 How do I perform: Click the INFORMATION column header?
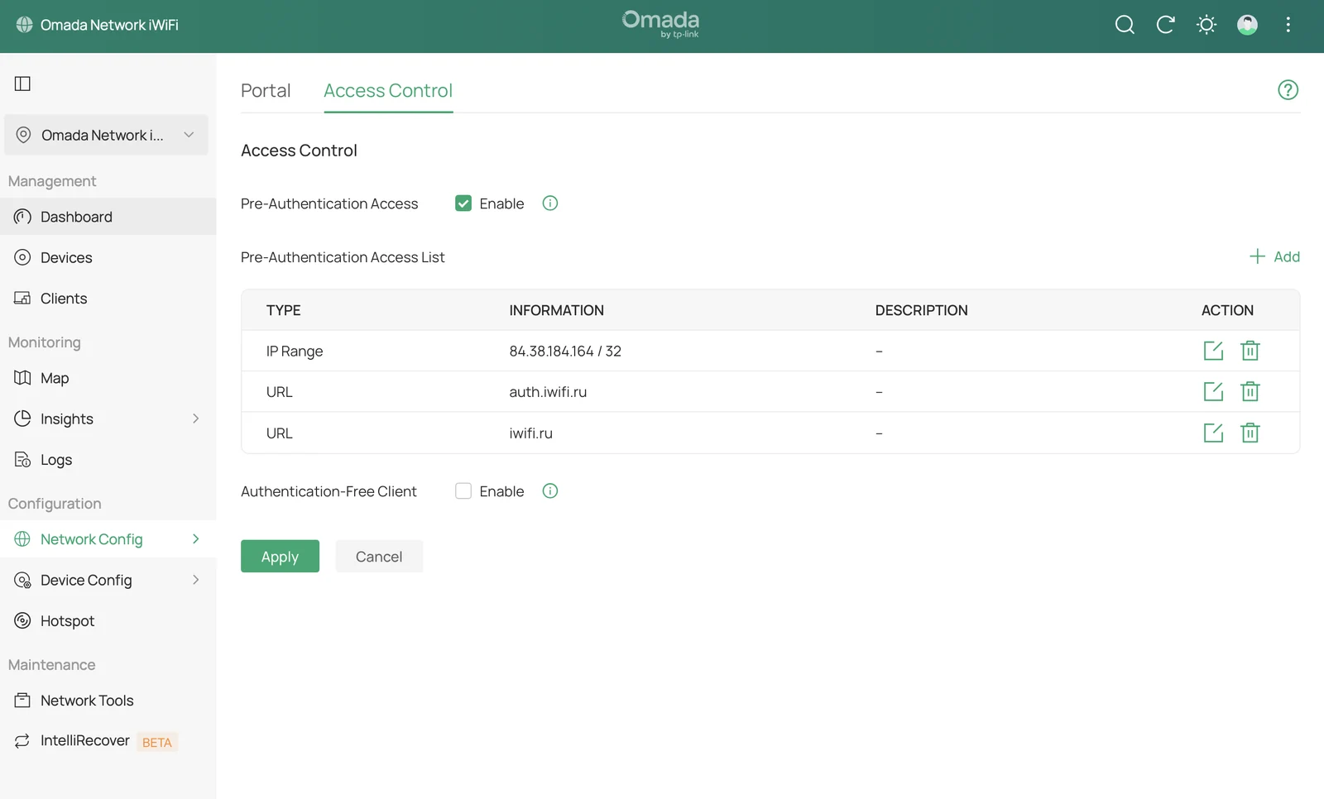pyautogui.click(x=556, y=310)
